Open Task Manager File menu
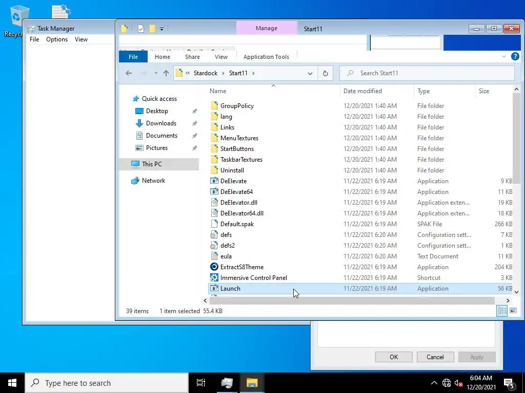Screen dimensions: 525x393 click(x=34, y=39)
